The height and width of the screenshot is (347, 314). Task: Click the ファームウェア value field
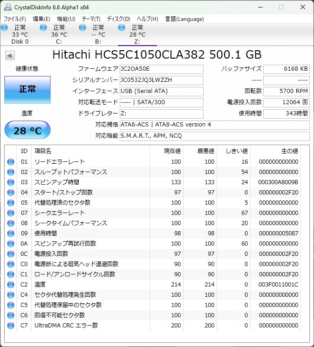tap(161, 69)
